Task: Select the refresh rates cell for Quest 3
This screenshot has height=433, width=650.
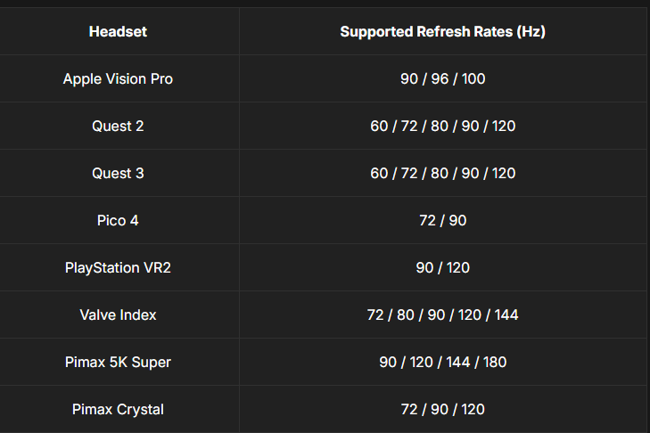Action: 442,174
